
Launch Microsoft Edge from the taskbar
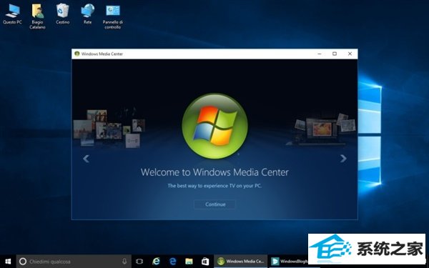coord(172,262)
